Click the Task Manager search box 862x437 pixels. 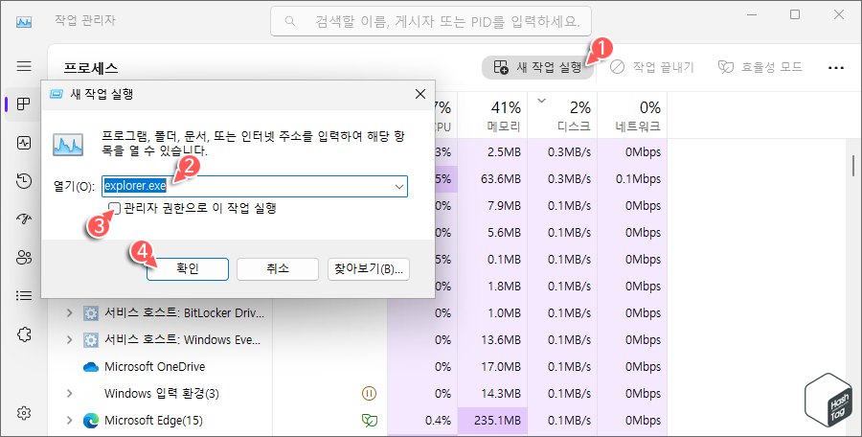click(431, 21)
